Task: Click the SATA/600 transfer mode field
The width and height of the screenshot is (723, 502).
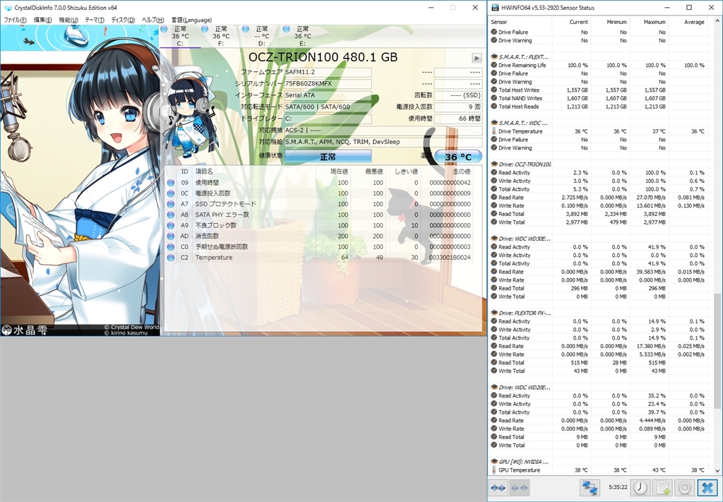Action: (328, 107)
